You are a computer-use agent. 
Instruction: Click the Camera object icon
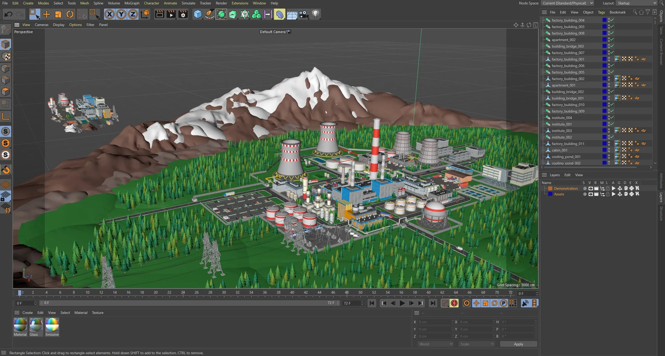(304, 14)
